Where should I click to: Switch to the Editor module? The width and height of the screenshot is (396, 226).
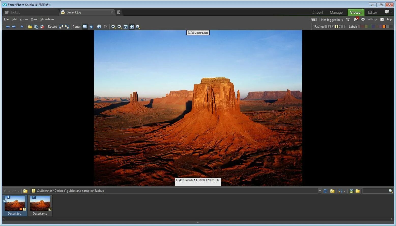[372, 12]
